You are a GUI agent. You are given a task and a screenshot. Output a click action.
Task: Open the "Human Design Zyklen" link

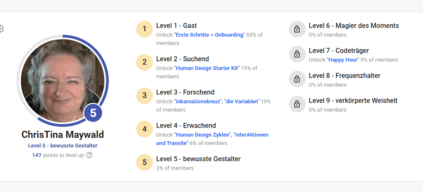[203, 135]
